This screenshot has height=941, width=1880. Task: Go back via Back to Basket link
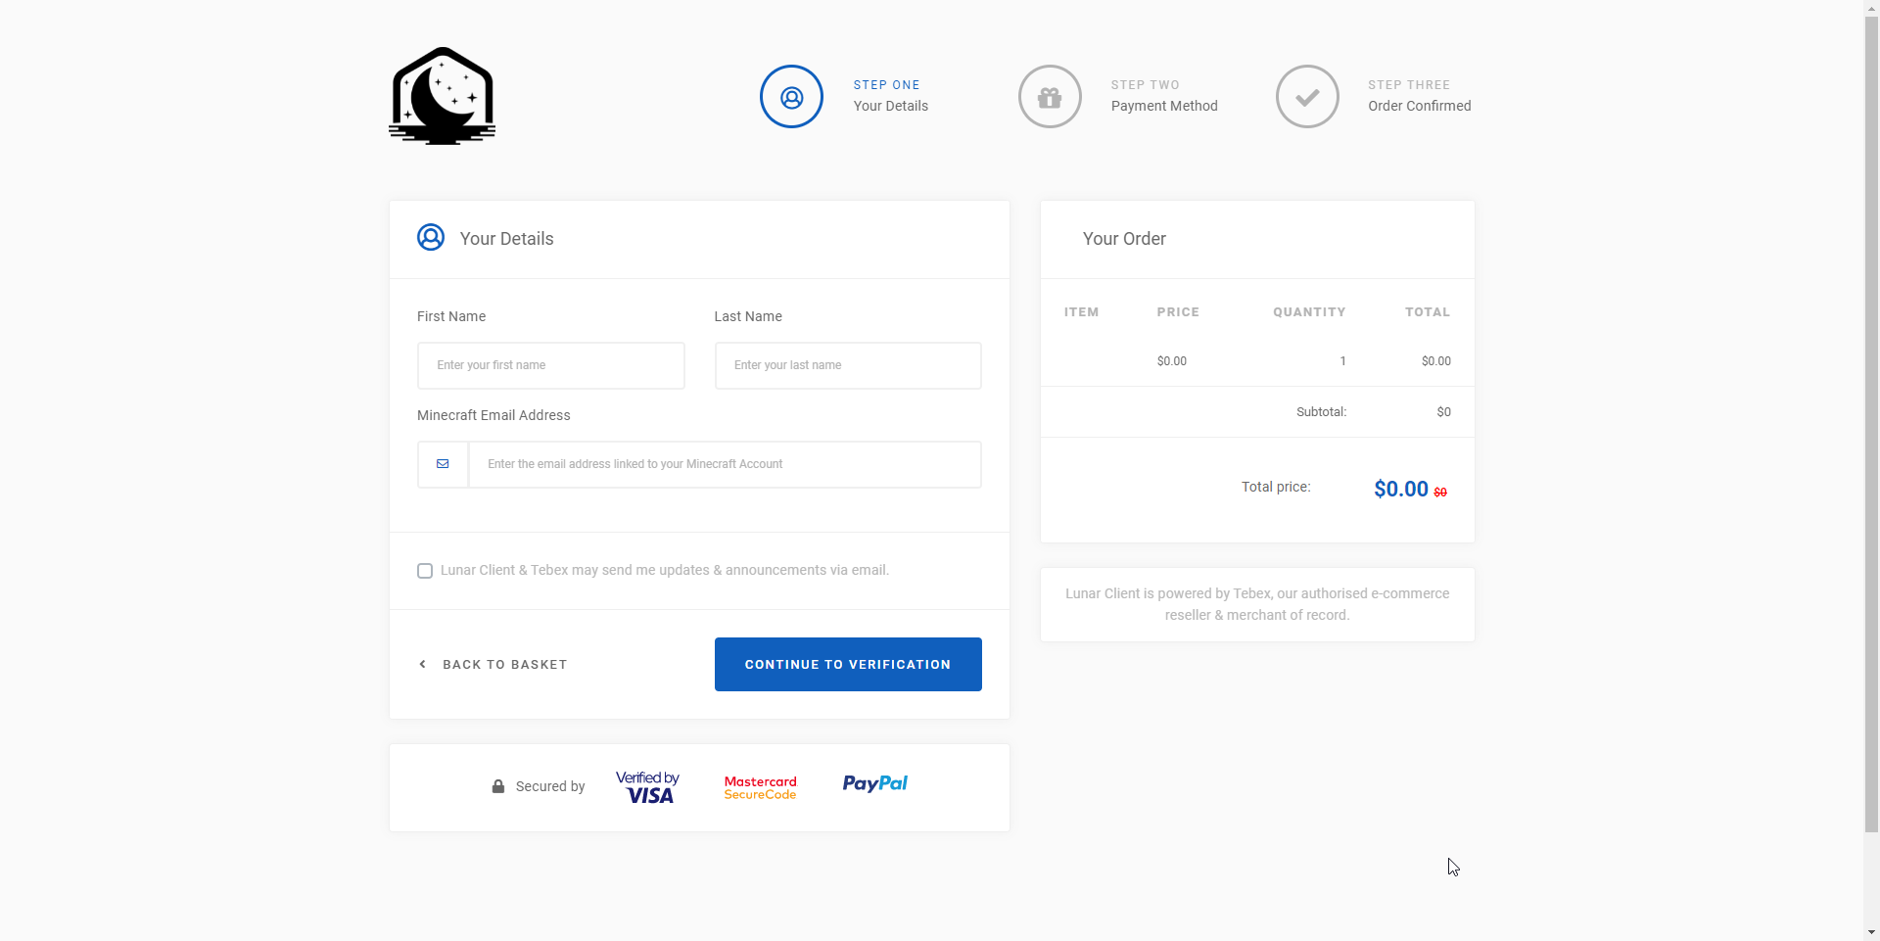point(504,664)
